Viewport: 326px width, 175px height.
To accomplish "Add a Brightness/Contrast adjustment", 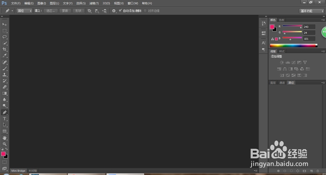I will tap(282, 62).
